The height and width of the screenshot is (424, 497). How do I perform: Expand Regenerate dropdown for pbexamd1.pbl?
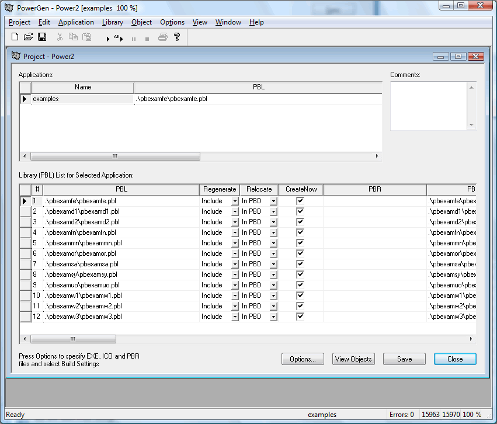235,211
